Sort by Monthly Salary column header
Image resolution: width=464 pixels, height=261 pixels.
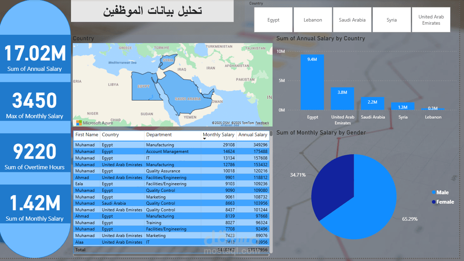219,135
